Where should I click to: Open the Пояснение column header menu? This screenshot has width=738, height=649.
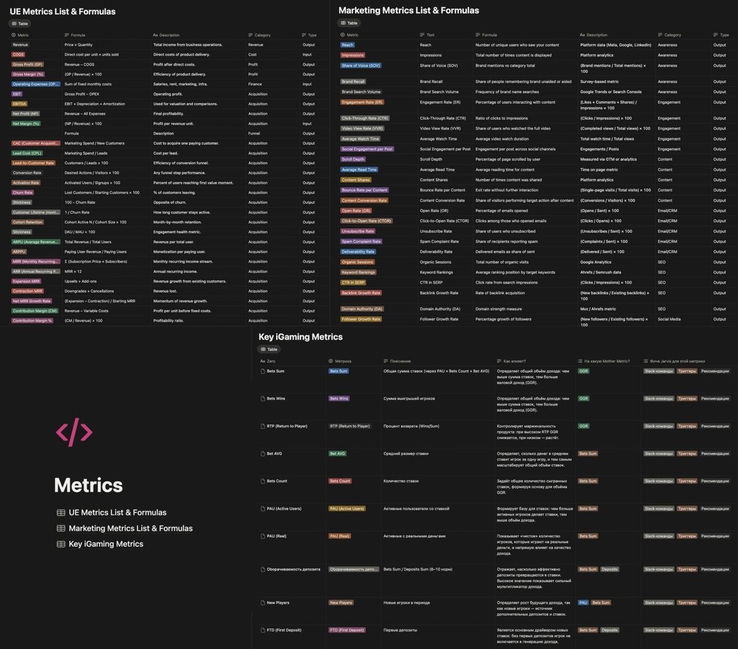click(400, 361)
